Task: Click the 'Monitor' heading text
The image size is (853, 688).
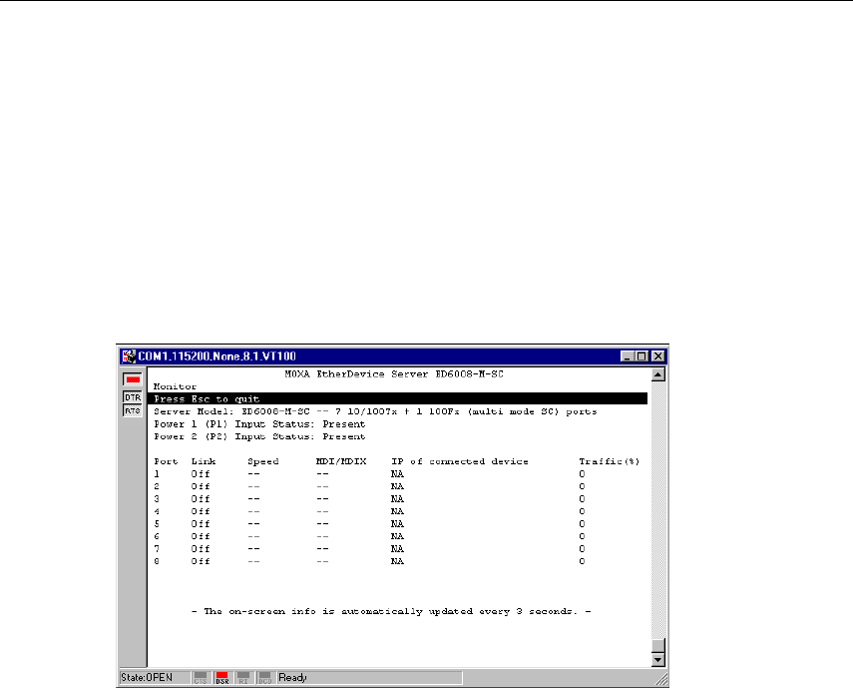Action: pos(176,386)
